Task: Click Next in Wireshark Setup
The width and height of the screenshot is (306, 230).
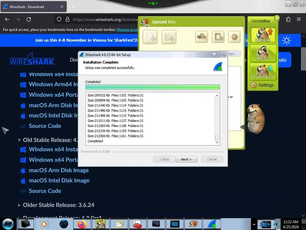Action: (x=186, y=159)
